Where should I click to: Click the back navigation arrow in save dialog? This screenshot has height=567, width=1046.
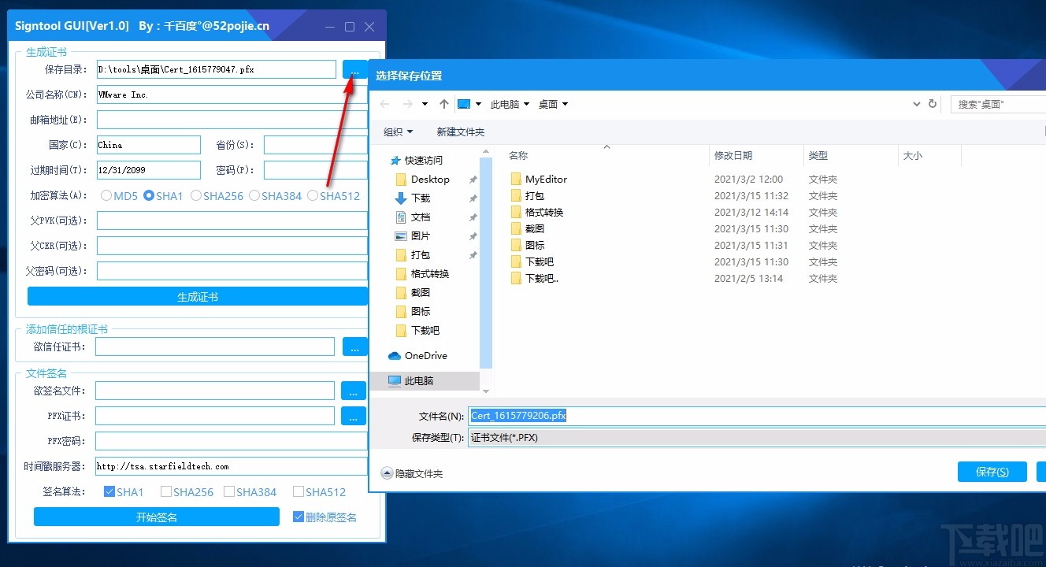click(384, 103)
